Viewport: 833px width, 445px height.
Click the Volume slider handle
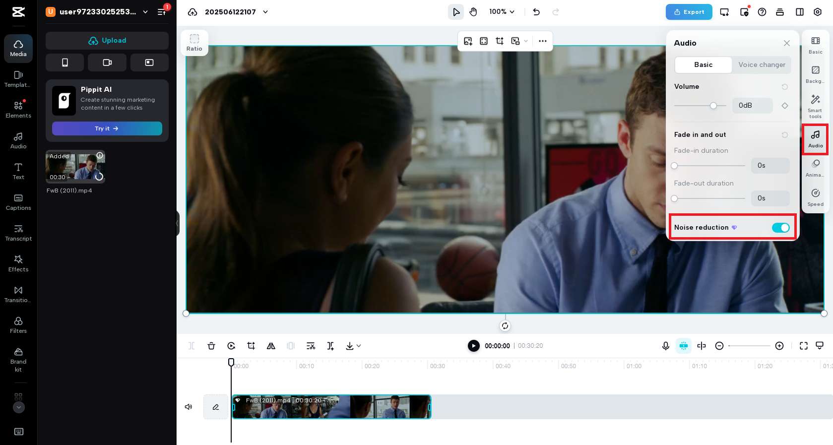713,106
